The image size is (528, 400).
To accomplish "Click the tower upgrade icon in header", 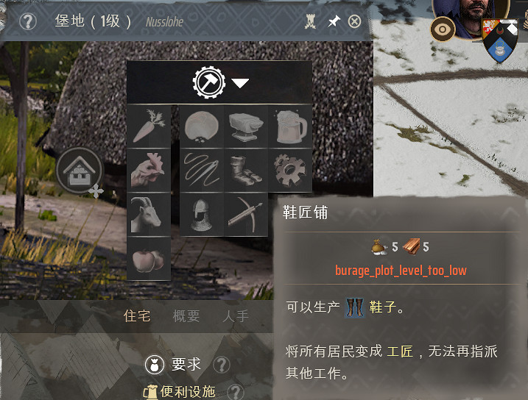I will tap(310, 22).
